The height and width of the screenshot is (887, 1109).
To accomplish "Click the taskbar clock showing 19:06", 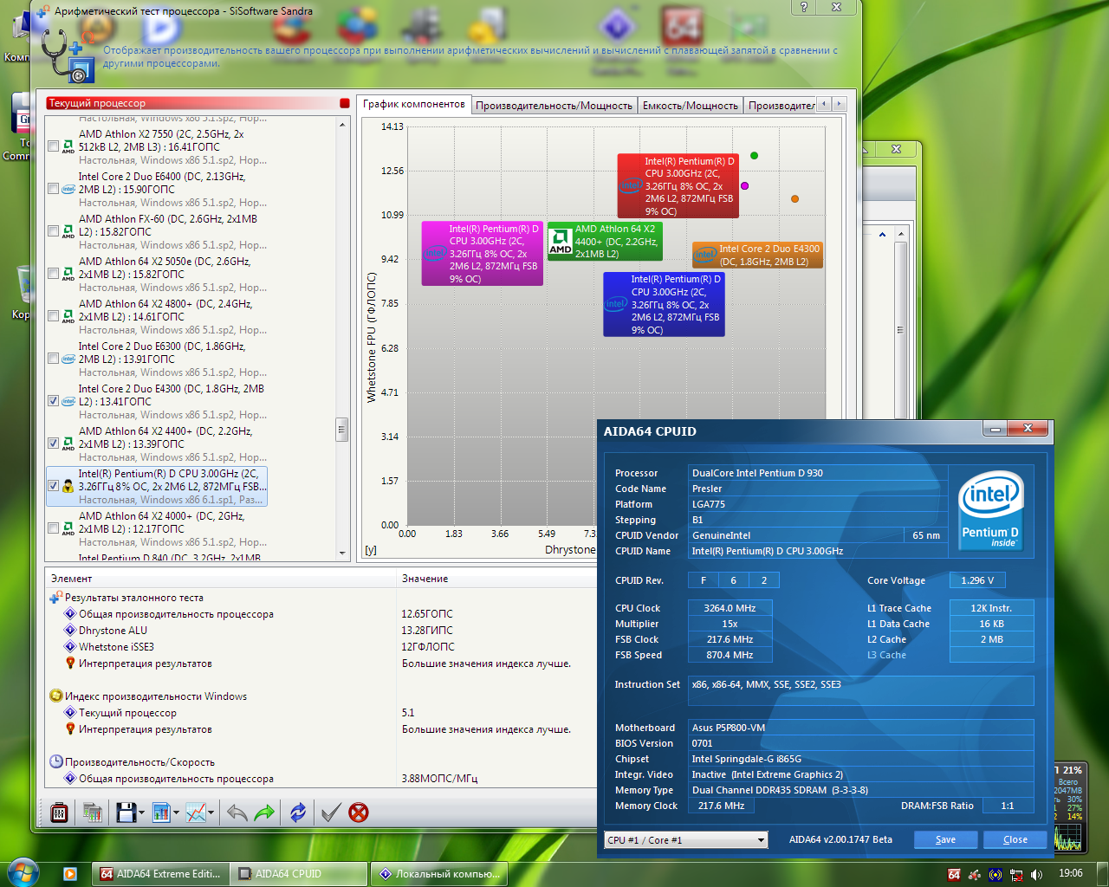I will [1071, 873].
